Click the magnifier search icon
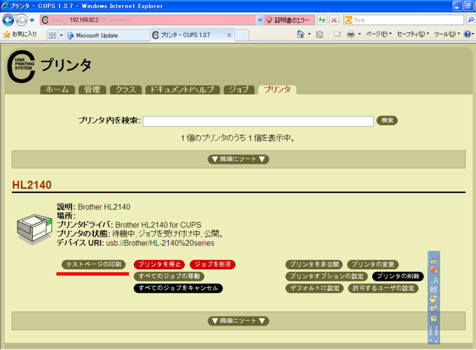This screenshot has height=350, width=476. (471, 20)
